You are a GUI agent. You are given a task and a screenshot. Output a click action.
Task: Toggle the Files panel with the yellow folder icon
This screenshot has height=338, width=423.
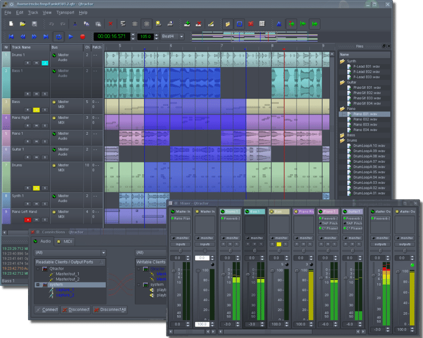click(x=228, y=24)
